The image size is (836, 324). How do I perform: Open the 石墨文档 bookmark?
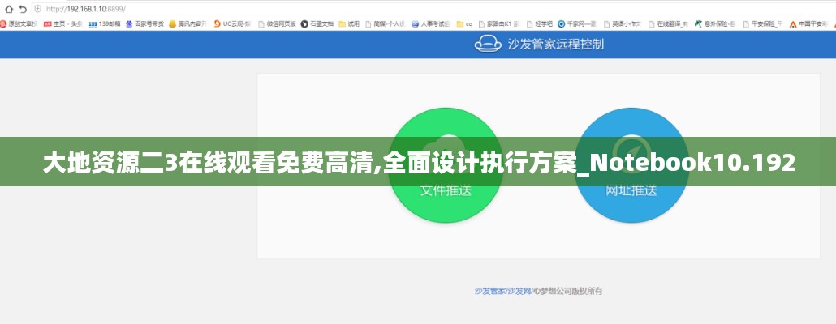[317, 24]
